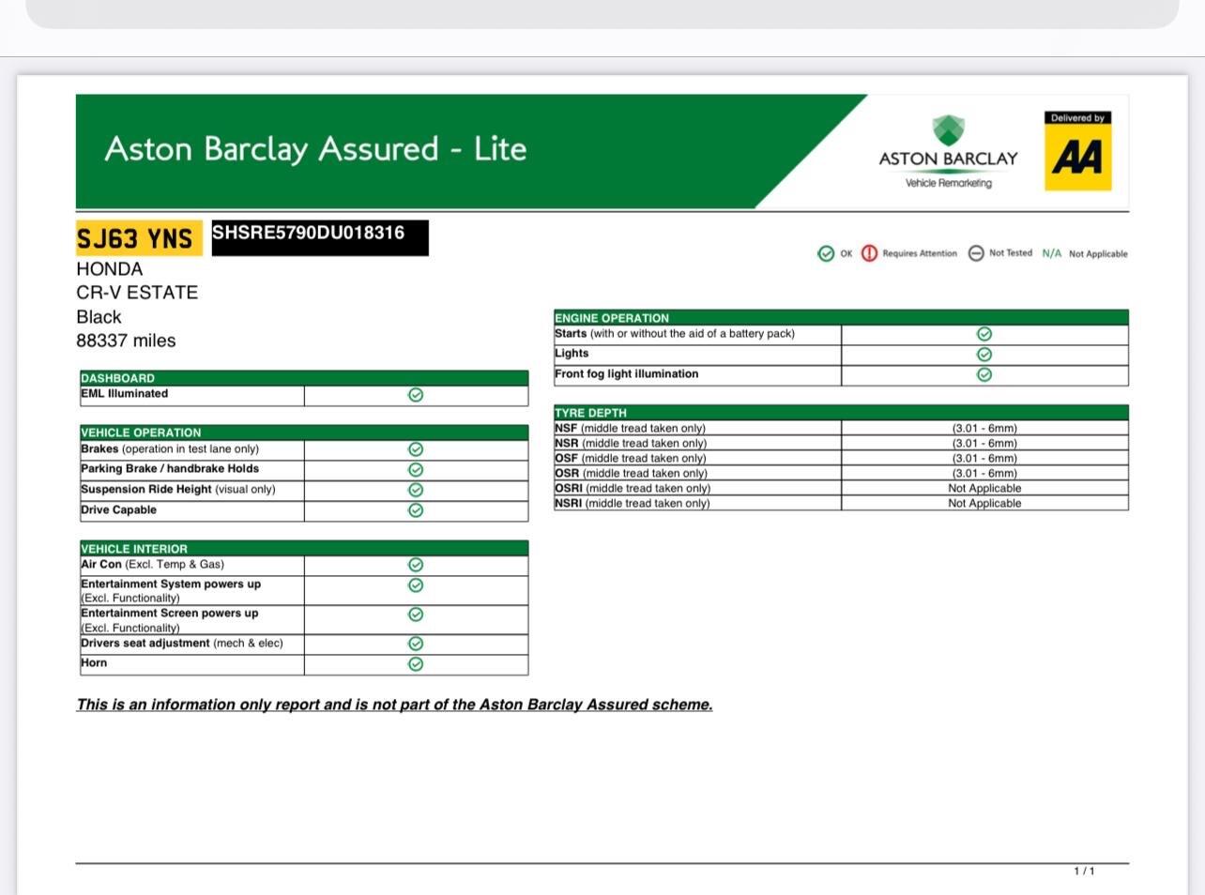Click the Air Con row check mark
This screenshot has width=1205, height=895.
(x=416, y=565)
